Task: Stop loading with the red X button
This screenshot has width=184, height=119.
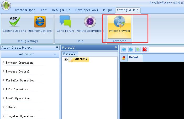Action: coord(144,49)
